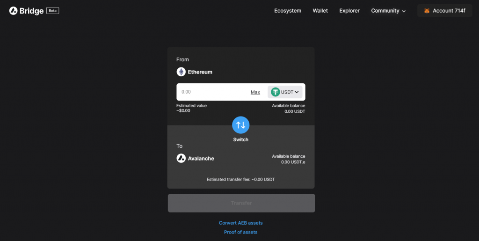The width and height of the screenshot is (479, 241).
Task: Click the Beta badge beside Bridge
Action: point(52,11)
